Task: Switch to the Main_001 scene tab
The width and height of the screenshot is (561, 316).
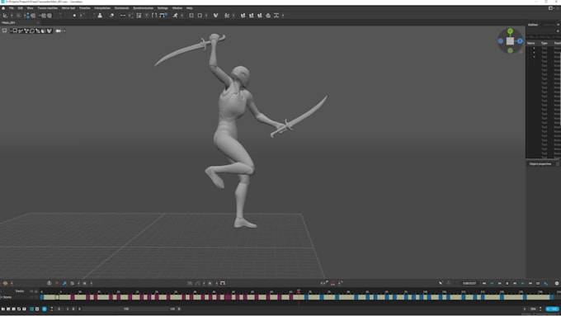Action: pyautogui.click(x=9, y=22)
